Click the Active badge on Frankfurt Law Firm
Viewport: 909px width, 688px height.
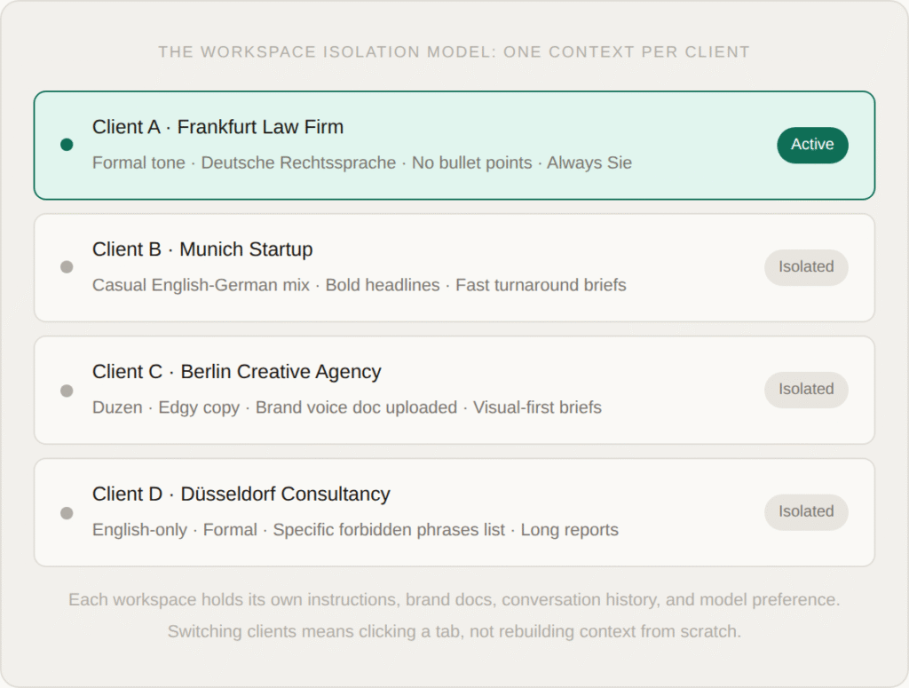click(812, 145)
